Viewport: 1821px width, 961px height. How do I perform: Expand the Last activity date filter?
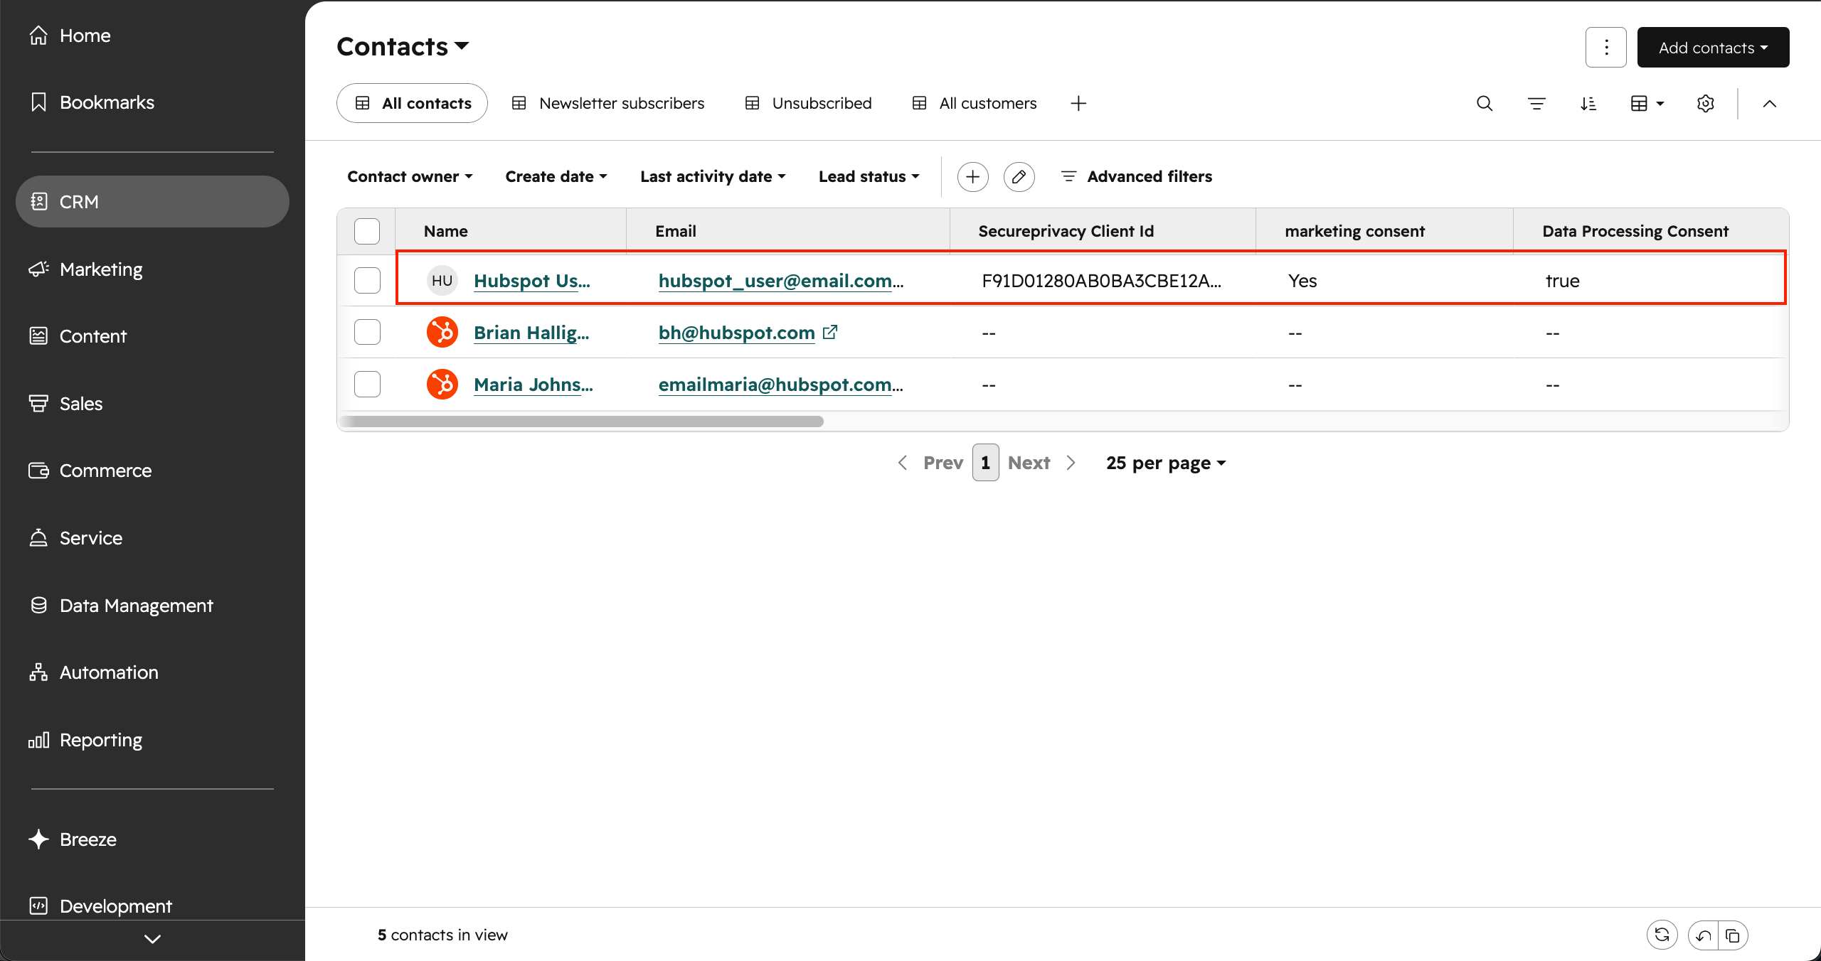713,177
